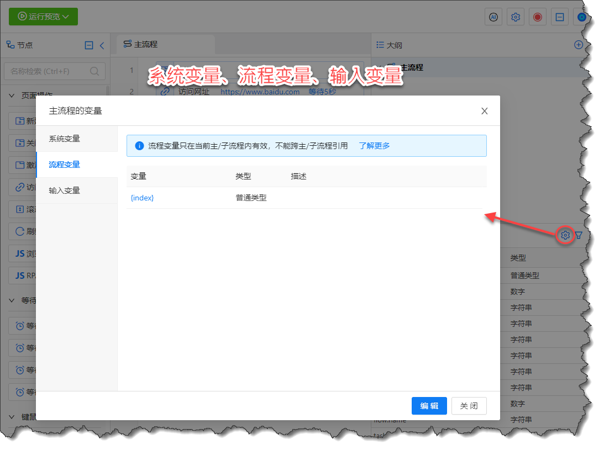The image size is (604, 450).
Task: Collapse the 键鼠 node group chevron
Action: pos(12,417)
